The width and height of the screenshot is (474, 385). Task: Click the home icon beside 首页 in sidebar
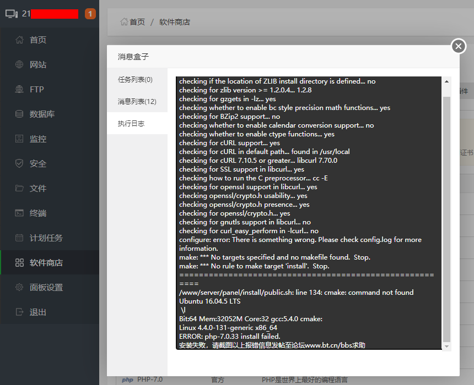pos(19,40)
